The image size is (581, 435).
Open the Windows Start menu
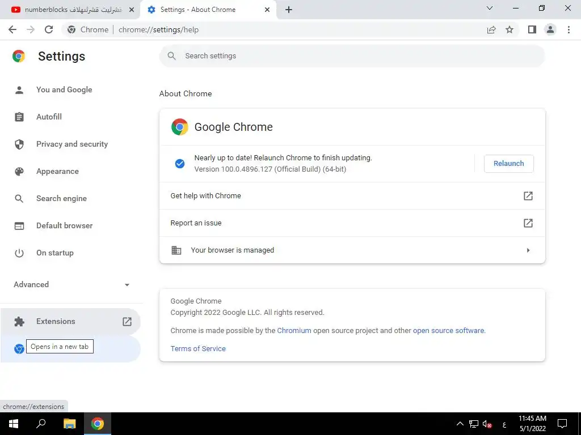pos(14,424)
